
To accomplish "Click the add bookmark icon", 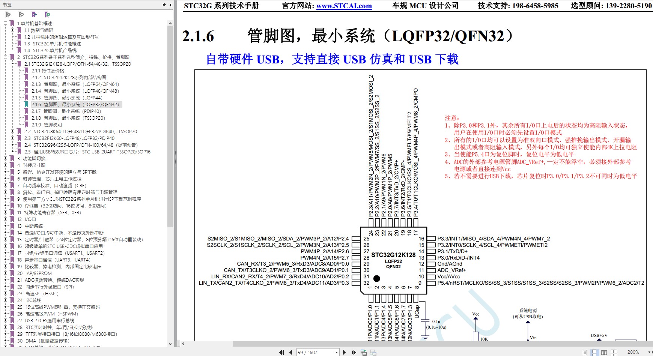I will coord(21,15).
